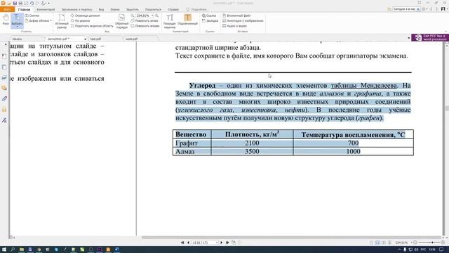Image resolution: width=449 pixels, height=253 pixels.
Task: Open the Форма ribbon tab
Action: click(x=115, y=9)
